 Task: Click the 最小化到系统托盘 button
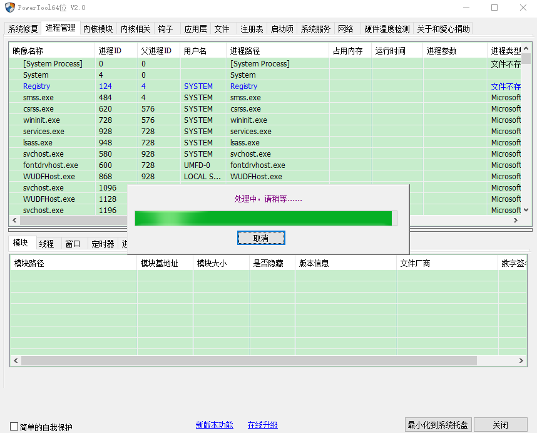(x=438, y=425)
